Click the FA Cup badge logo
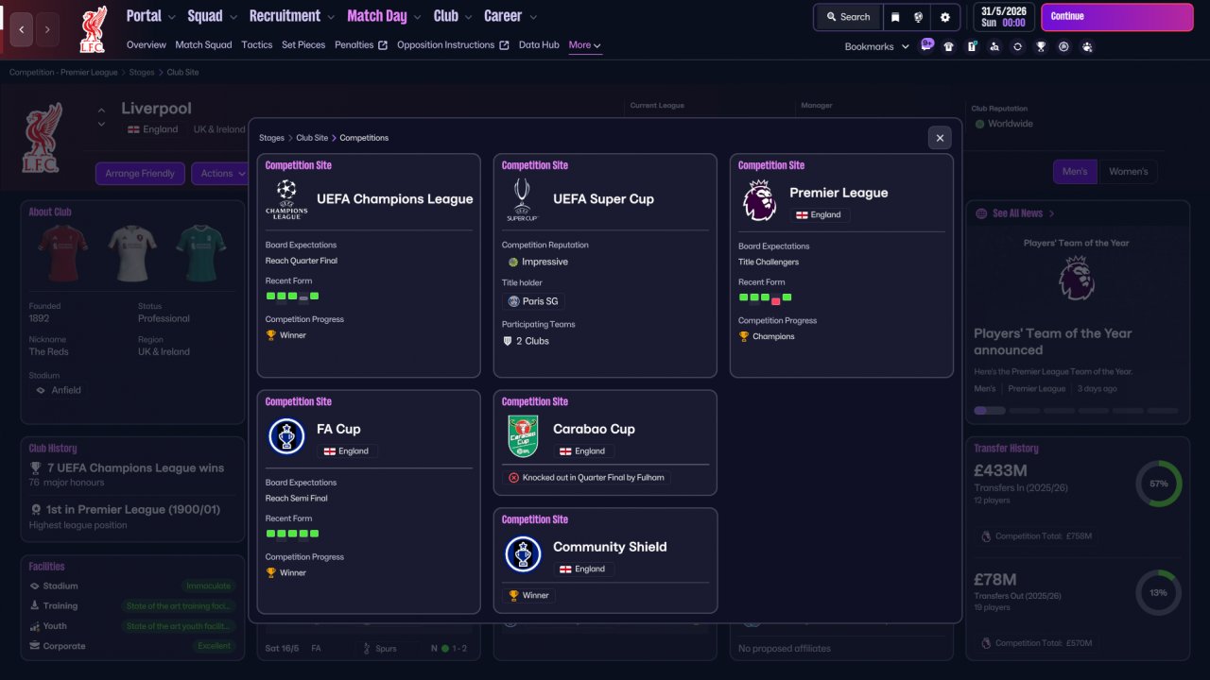This screenshot has width=1210, height=680. 286,436
